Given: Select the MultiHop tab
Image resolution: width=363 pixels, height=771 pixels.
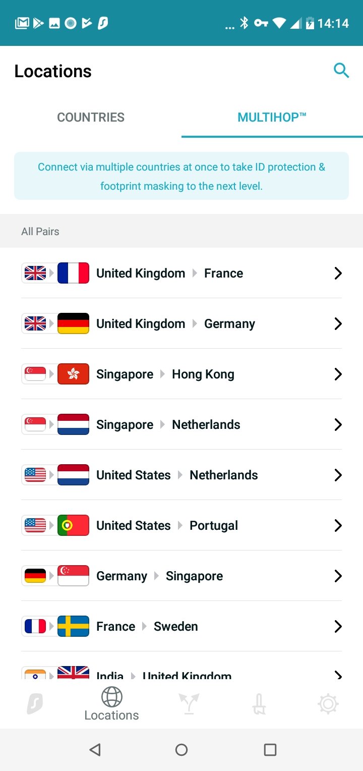Looking at the screenshot, I should coord(272,118).
